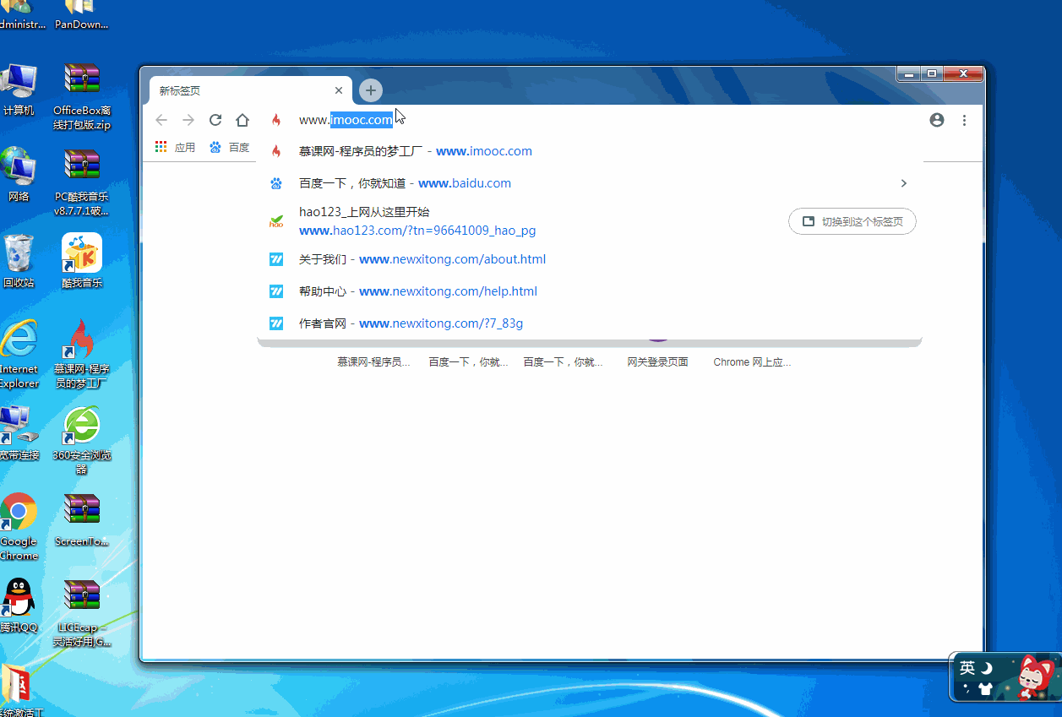Screen dimensions: 1062x717
Task: Expand the Baidu suggestion arrow
Action: 903,183
